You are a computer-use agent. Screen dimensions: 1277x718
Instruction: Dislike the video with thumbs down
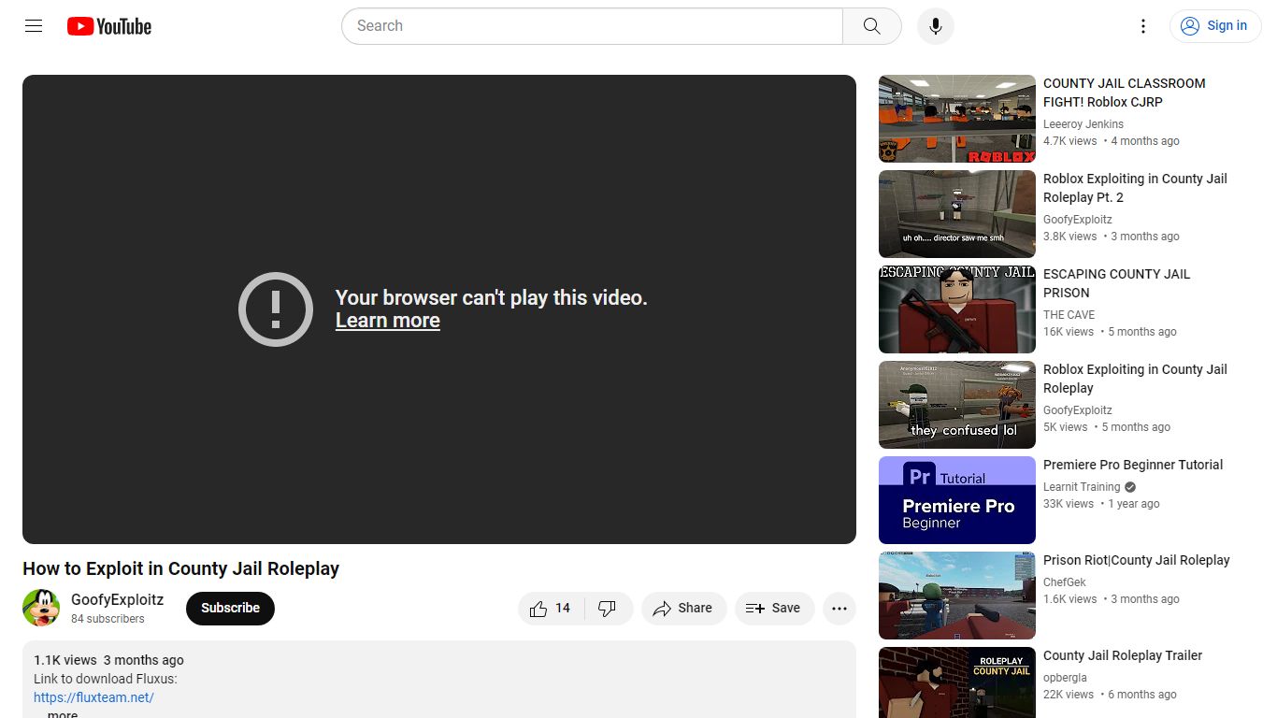(x=609, y=609)
